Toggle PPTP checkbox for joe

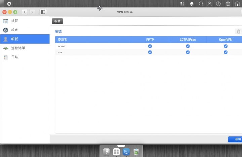tap(150, 52)
